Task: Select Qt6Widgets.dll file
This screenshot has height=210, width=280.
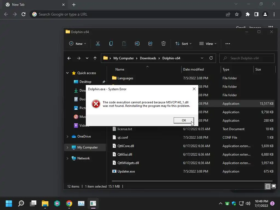Action: pos(128,163)
